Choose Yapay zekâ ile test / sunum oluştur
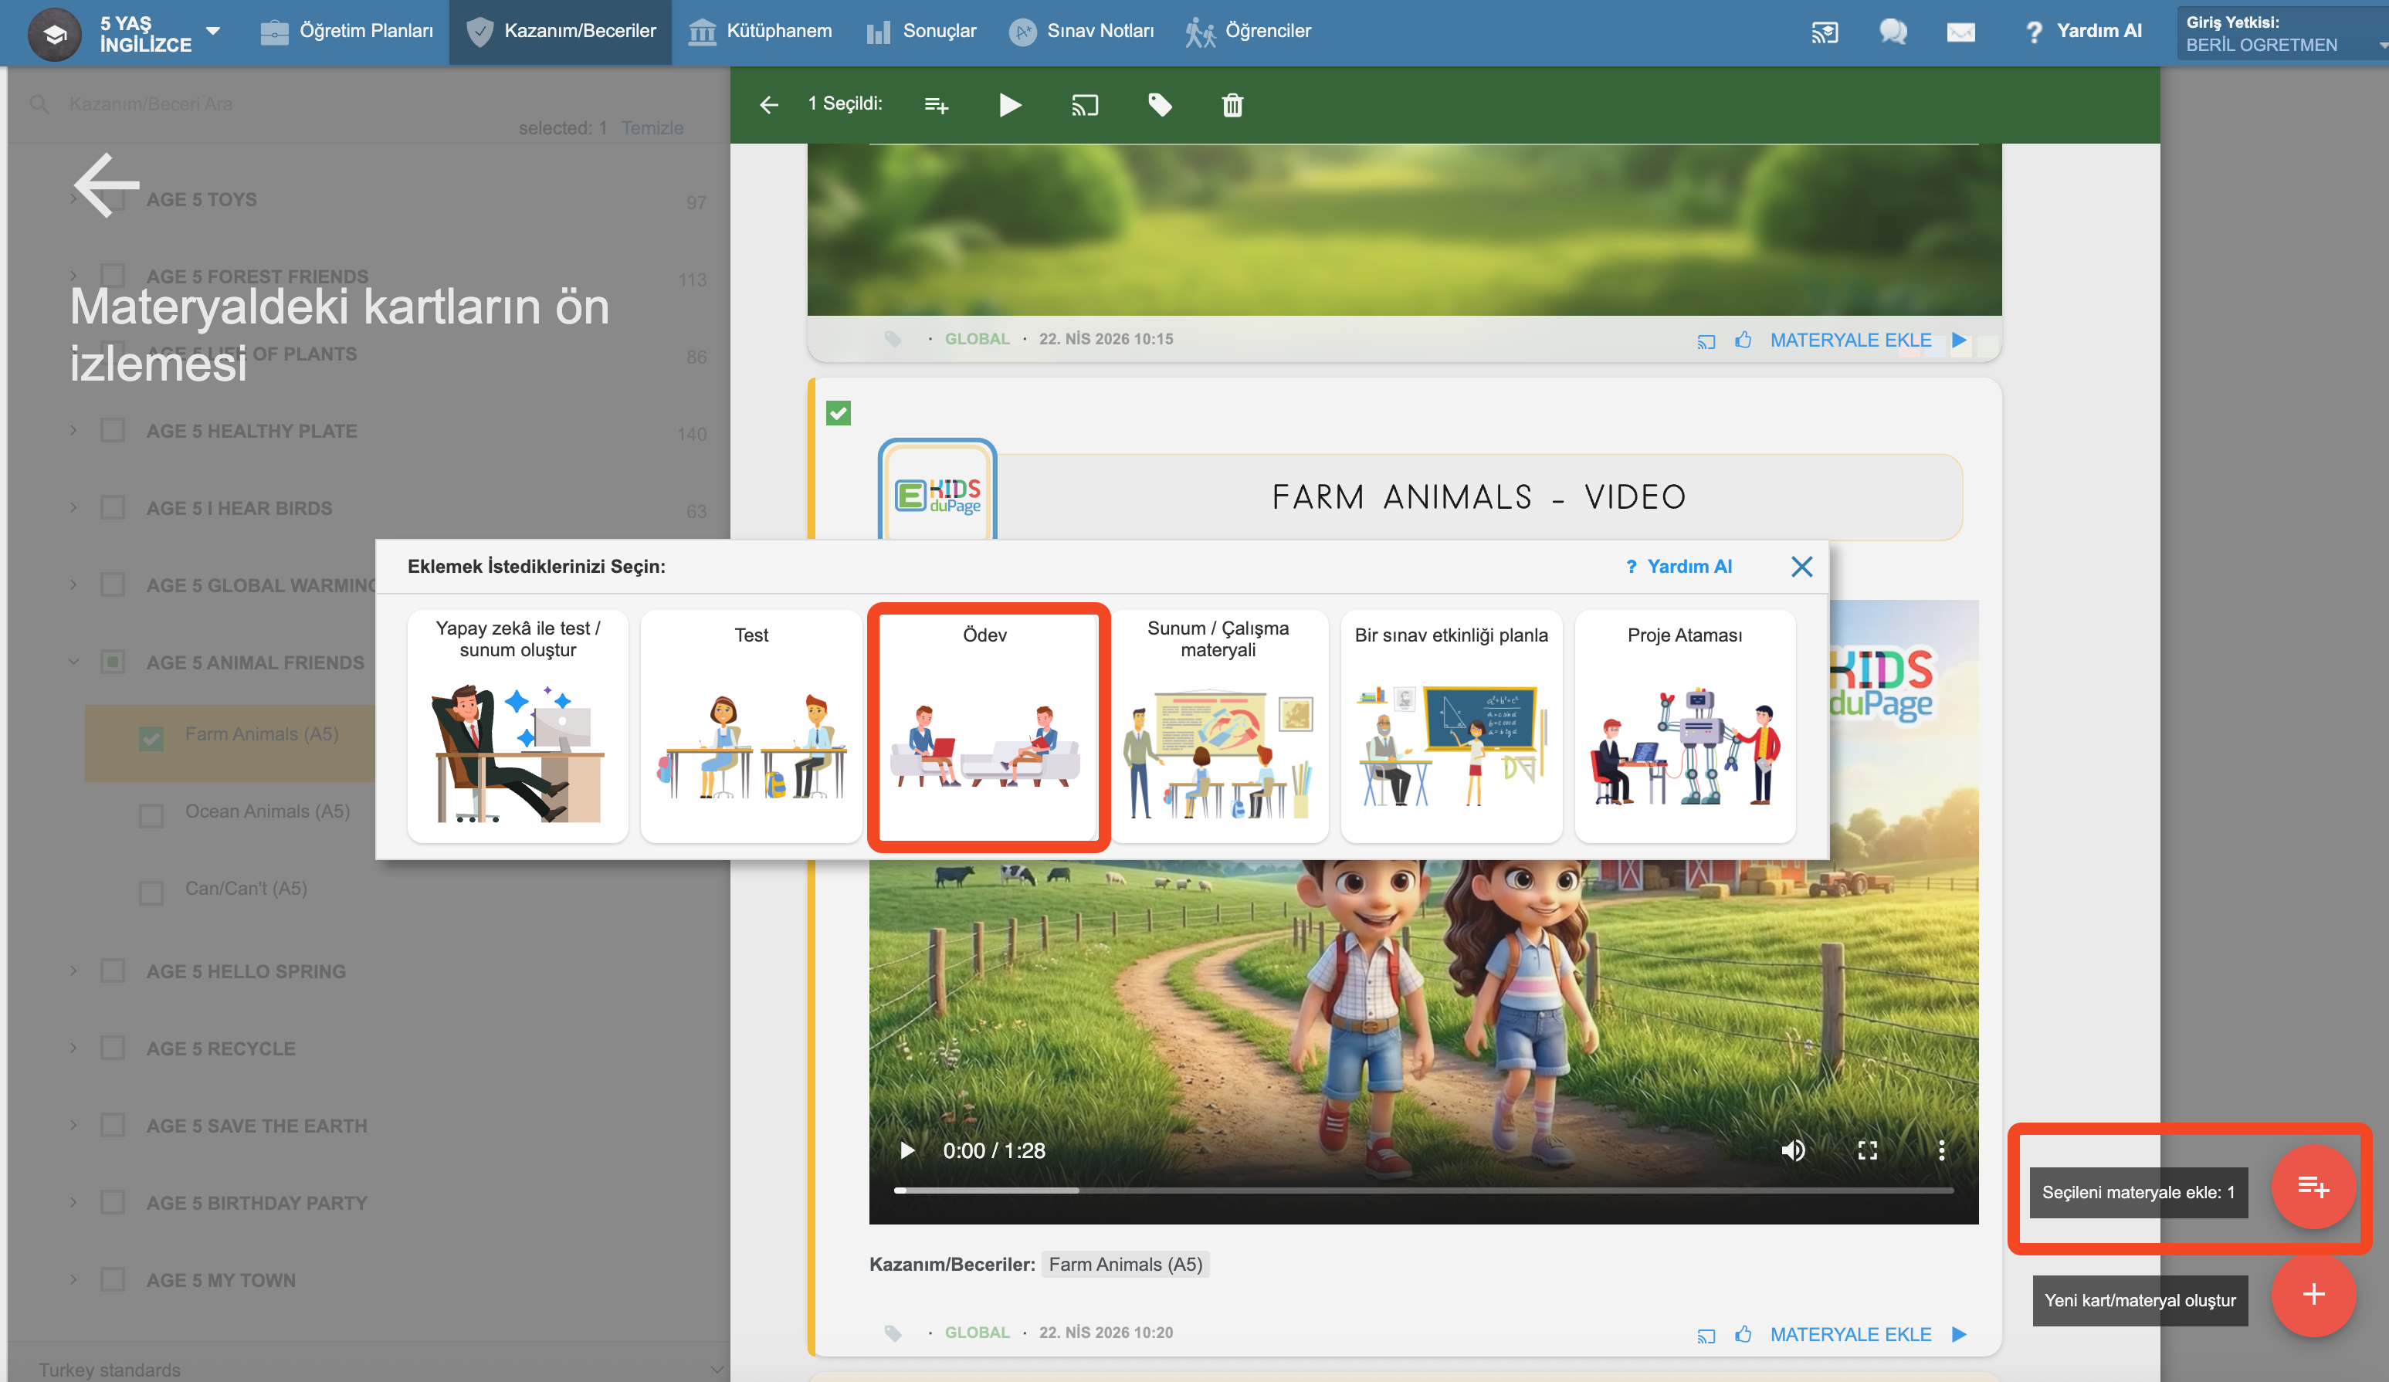 point(517,725)
